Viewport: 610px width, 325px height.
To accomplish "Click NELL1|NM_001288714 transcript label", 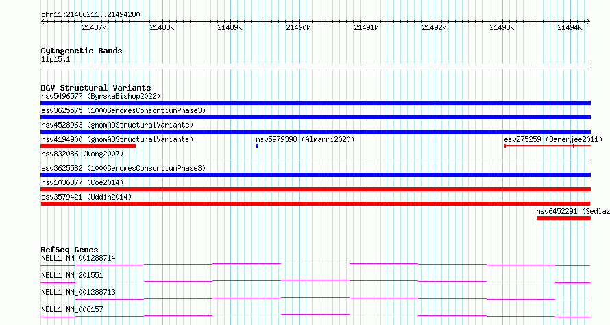I will (x=78, y=258).
